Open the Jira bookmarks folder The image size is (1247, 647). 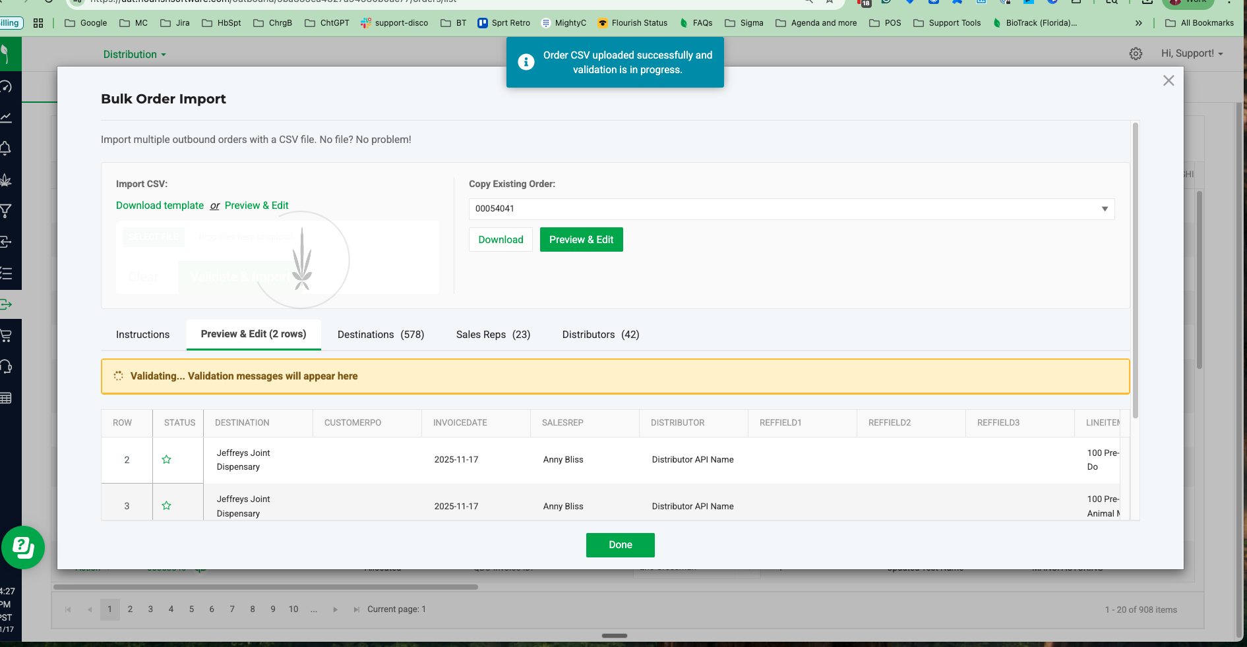tap(175, 23)
